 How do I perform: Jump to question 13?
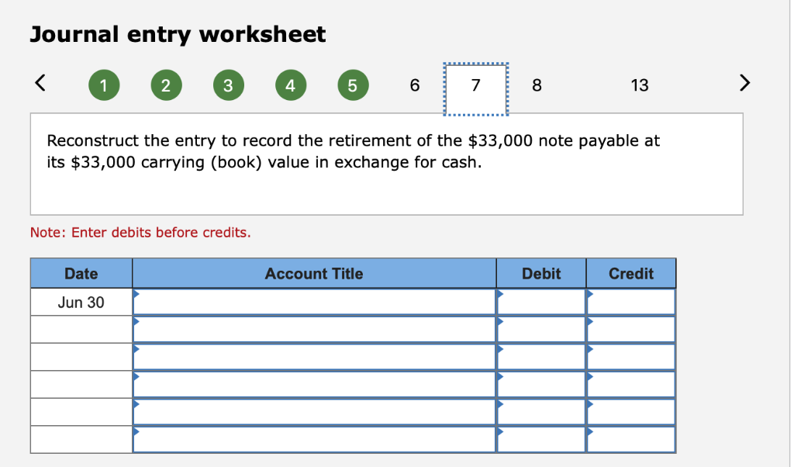coord(640,85)
